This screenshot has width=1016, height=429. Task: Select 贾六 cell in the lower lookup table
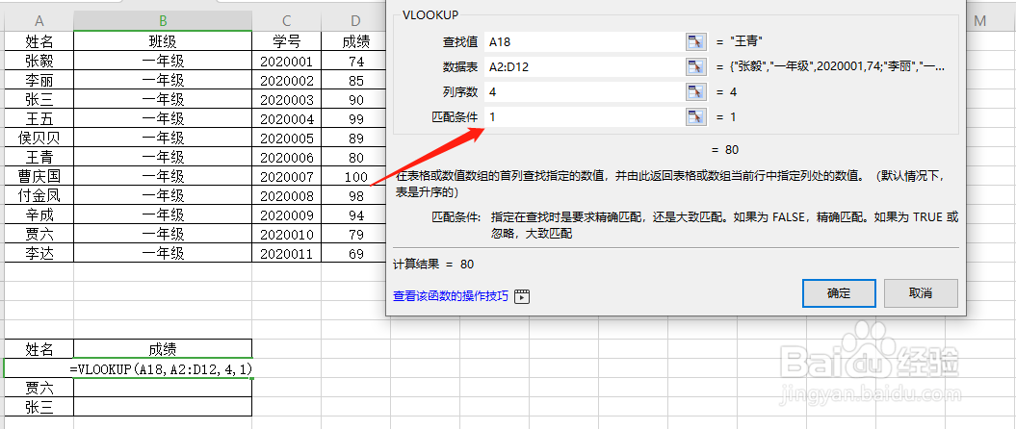pos(39,389)
